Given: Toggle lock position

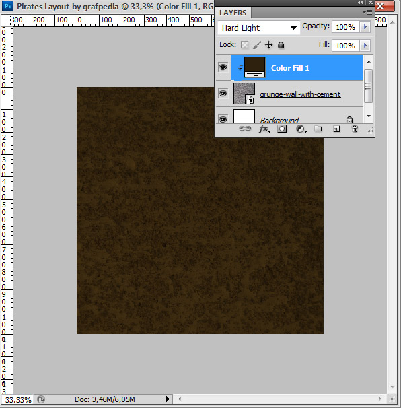Looking at the screenshot, I should click(268, 45).
